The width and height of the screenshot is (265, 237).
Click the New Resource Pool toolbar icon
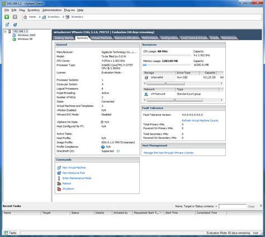[15, 25]
